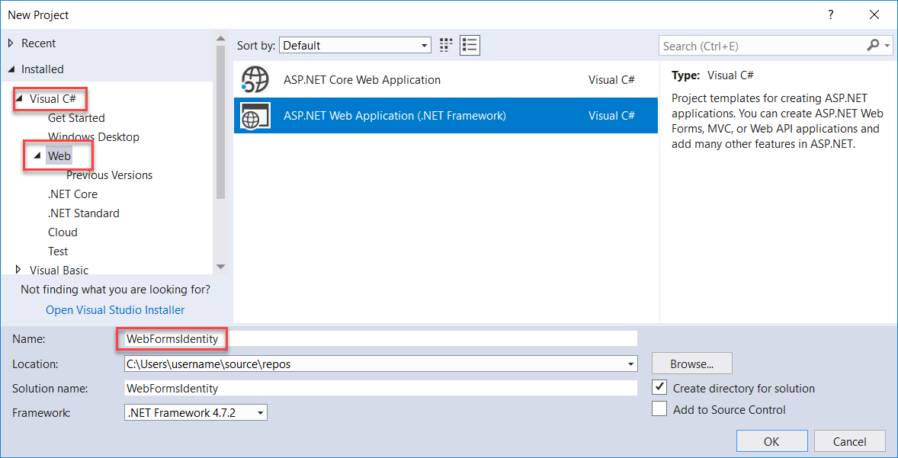
Task: Switch templates to small icons view
Action: tap(446, 45)
